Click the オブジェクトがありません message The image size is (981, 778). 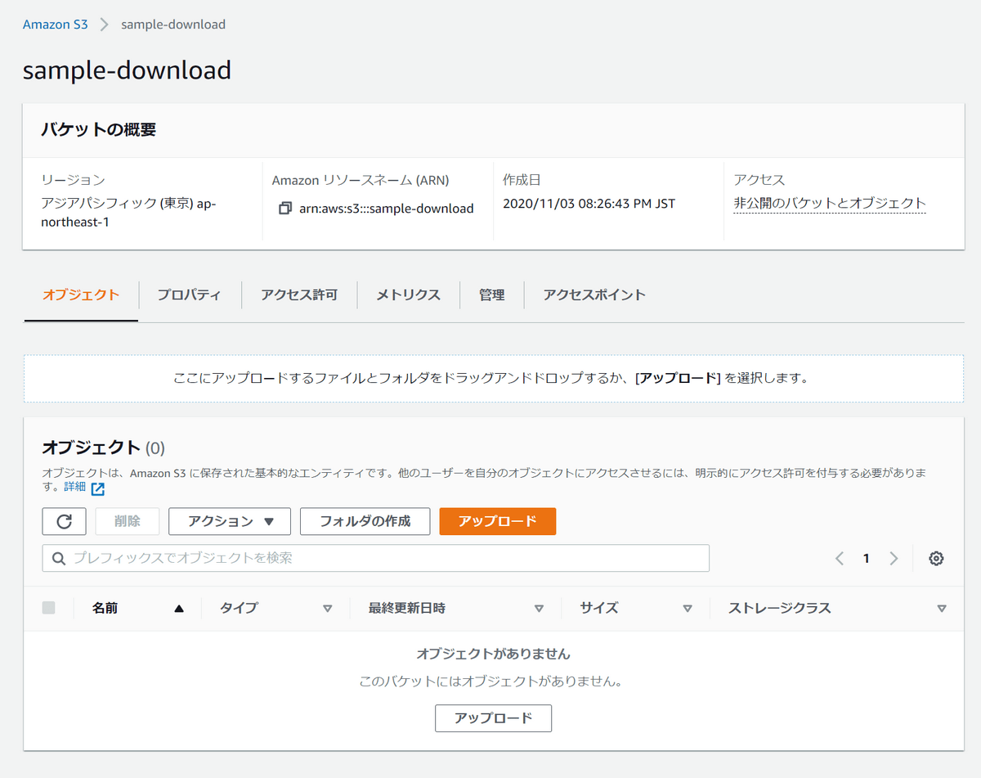pos(494,654)
